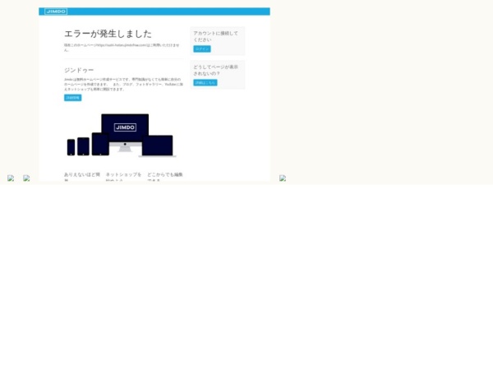Click the ネットショップを column heading
Image resolution: width=493 pixels, height=370 pixels.
click(123, 177)
